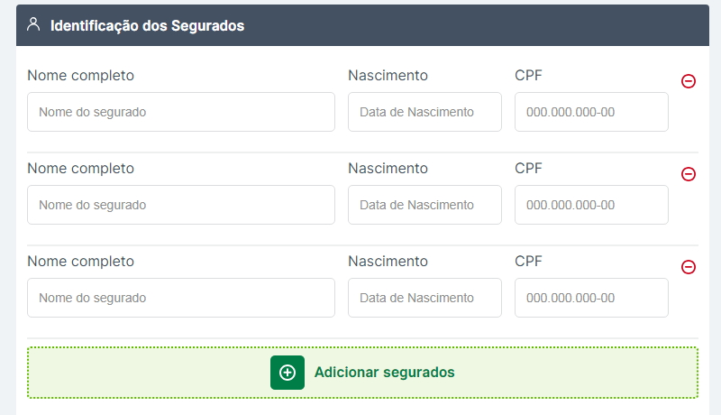Remove the third insured person row
The width and height of the screenshot is (721, 415).
tap(689, 267)
